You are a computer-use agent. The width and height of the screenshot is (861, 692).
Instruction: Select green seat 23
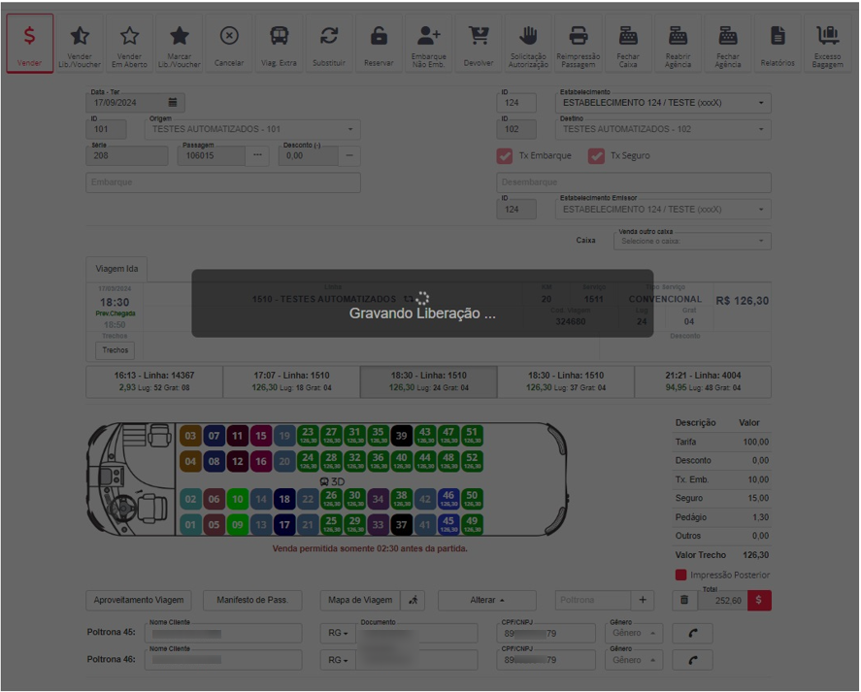pyautogui.click(x=308, y=436)
